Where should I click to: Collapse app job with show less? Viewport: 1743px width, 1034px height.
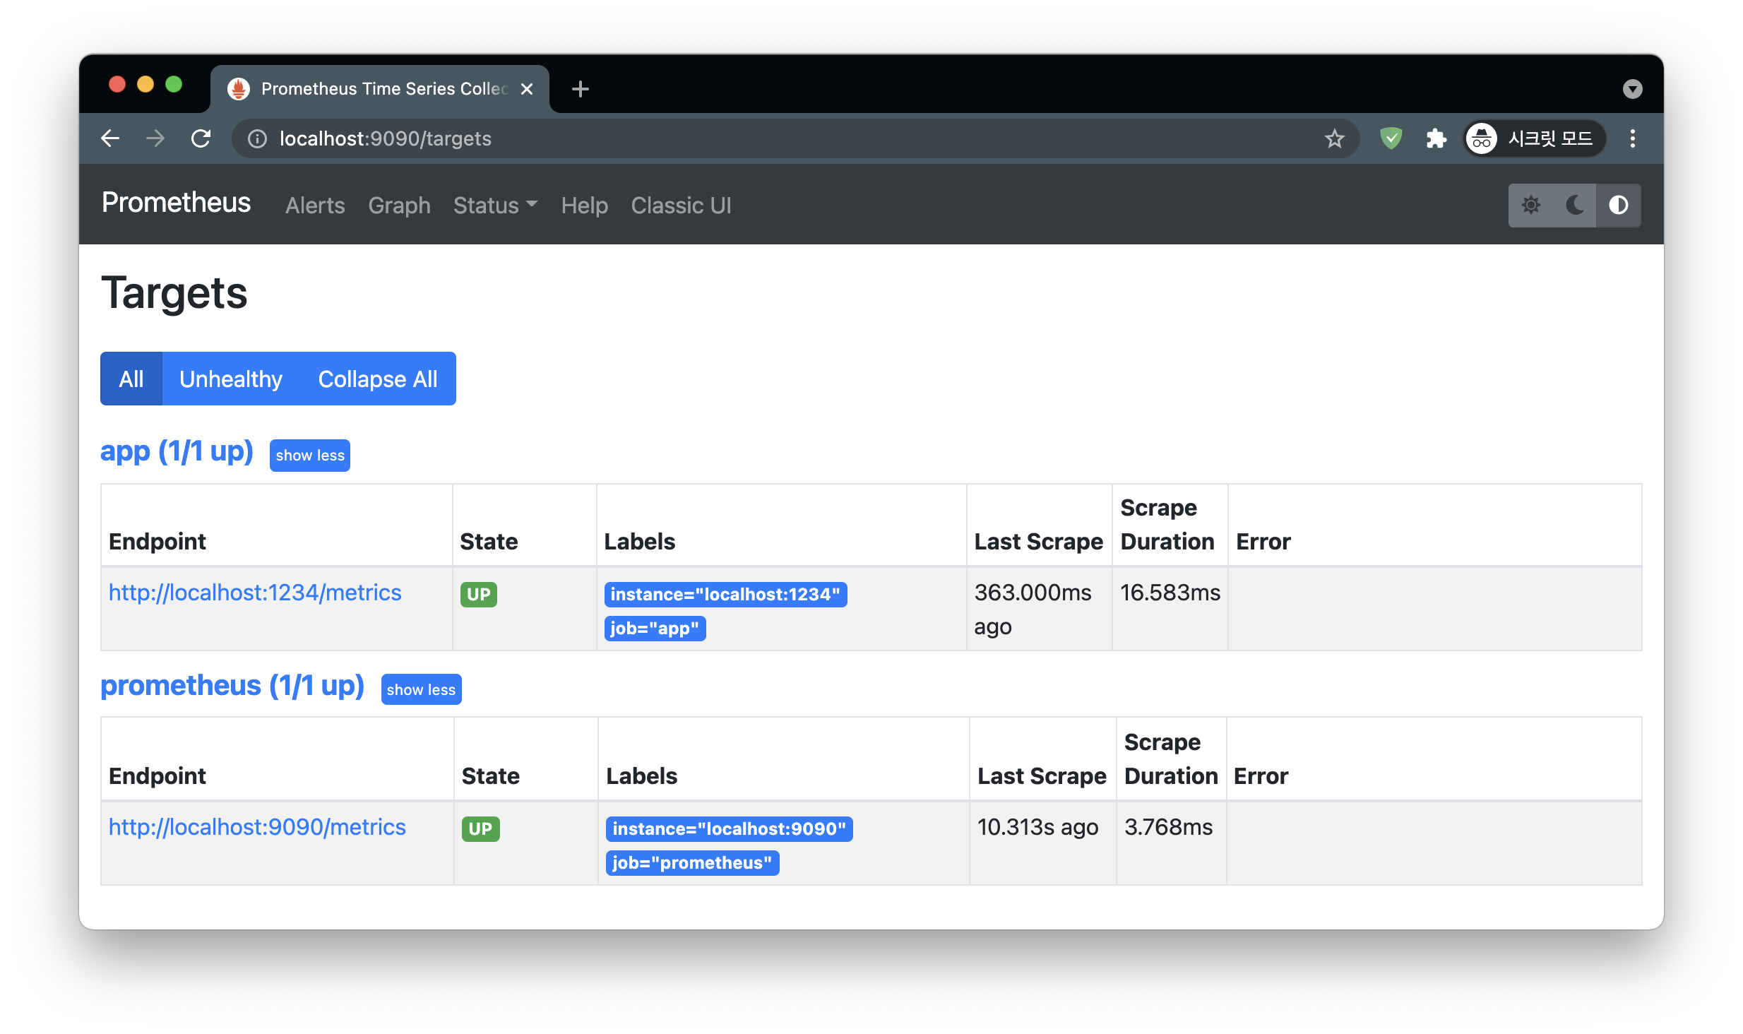click(x=310, y=456)
